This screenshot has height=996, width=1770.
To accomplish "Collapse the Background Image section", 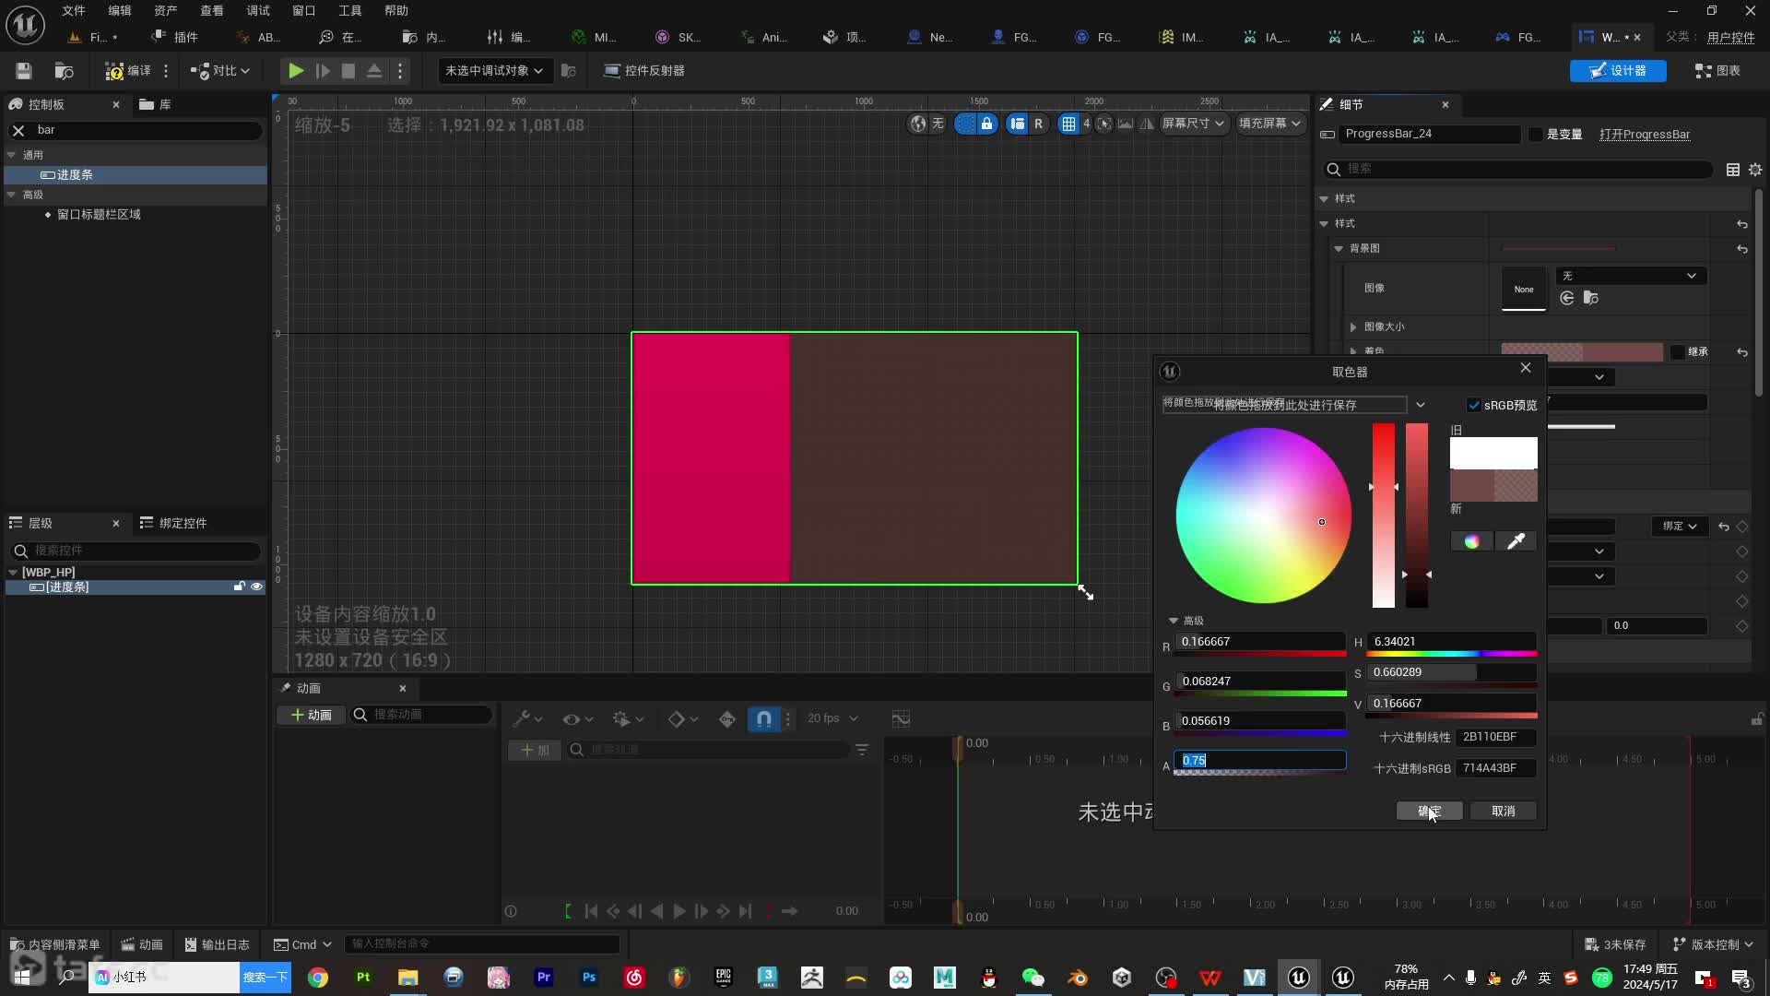I will pos(1339,248).
